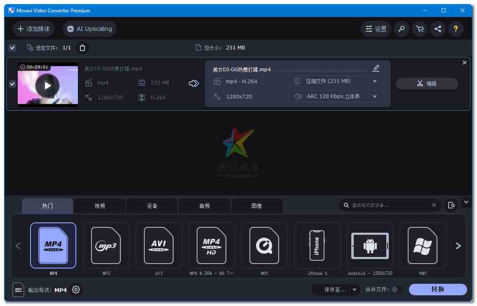Image resolution: width=477 pixels, height=306 pixels.
Task: Open output format settings gear icon
Action: 75,290
